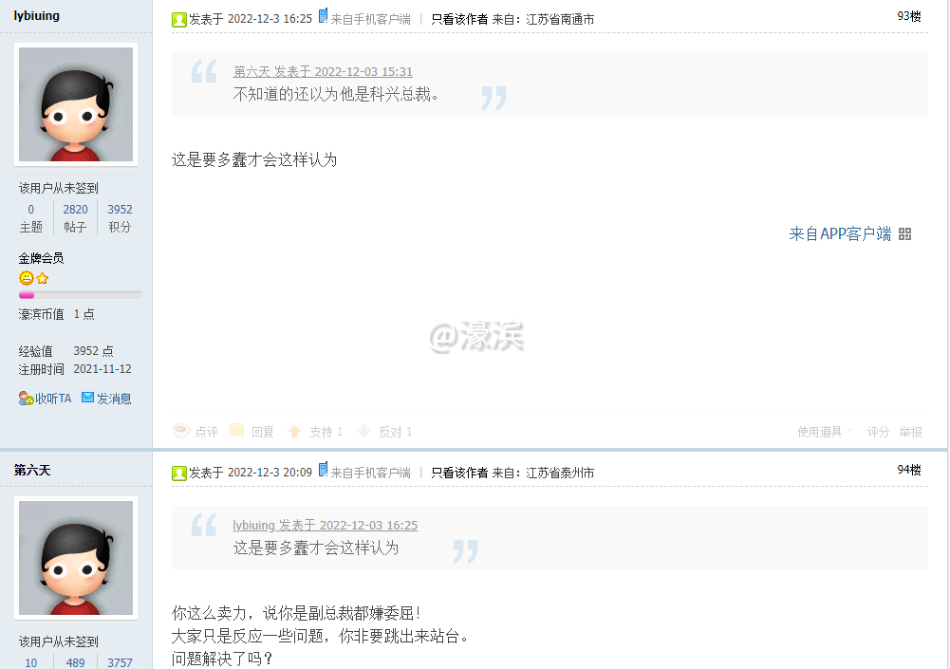The width and height of the screenshot is (950, 669).
Task: Click the 收听TA follow-user icon
Action: [26, 399]
